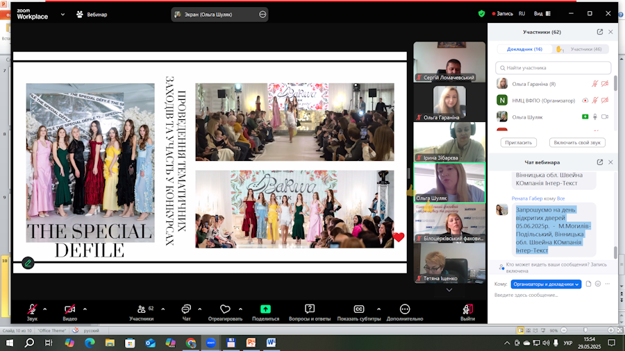Click the Включить свой звук button
Image resolution: width=625 pixels, height=351 pixels.
pyautogui.click(x=577, y=142)
